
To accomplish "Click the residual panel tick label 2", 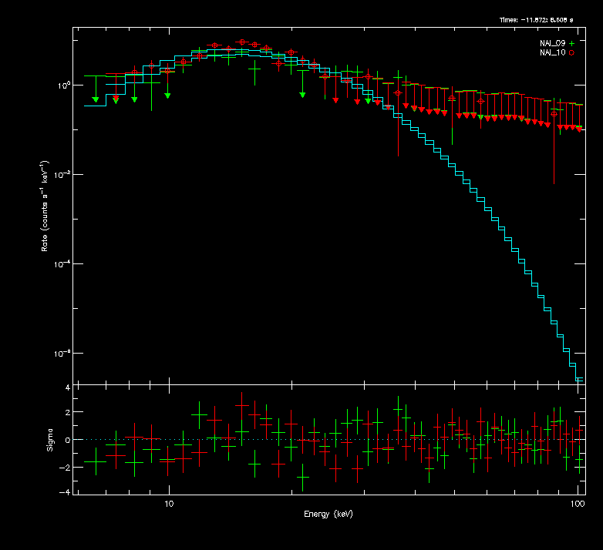I will click(x=68, y=413).
